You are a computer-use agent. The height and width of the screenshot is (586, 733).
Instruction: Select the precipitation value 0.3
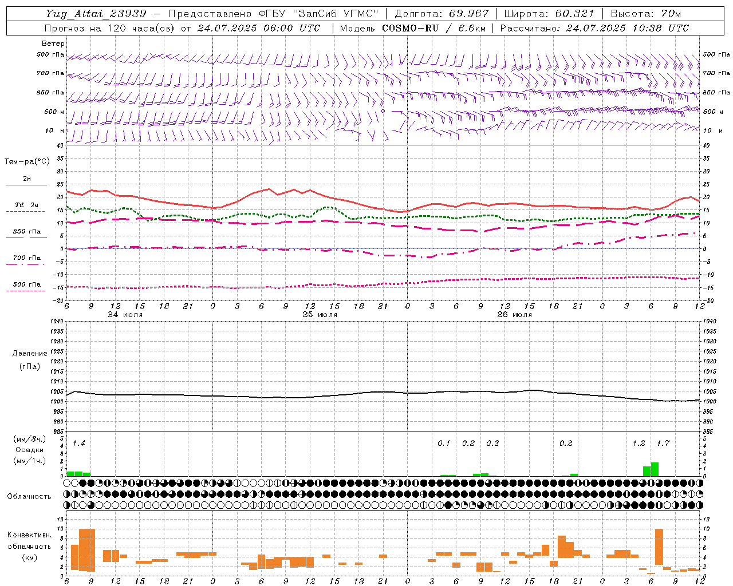coord(492,444)
